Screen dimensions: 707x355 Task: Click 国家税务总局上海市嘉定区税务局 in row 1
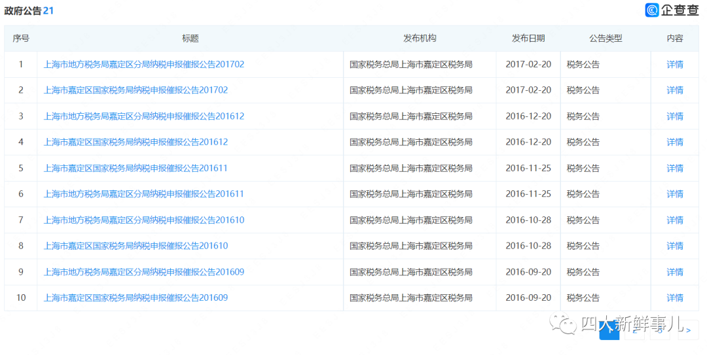[410, 65]
